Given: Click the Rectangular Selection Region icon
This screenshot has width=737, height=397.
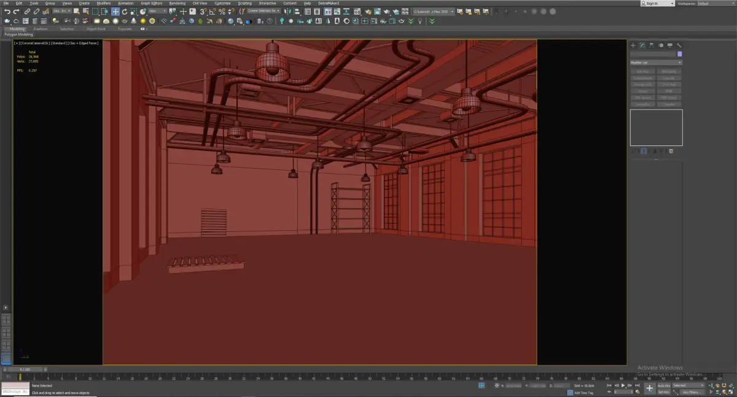Looking at the screenshot, I should (x=95, y=11).
